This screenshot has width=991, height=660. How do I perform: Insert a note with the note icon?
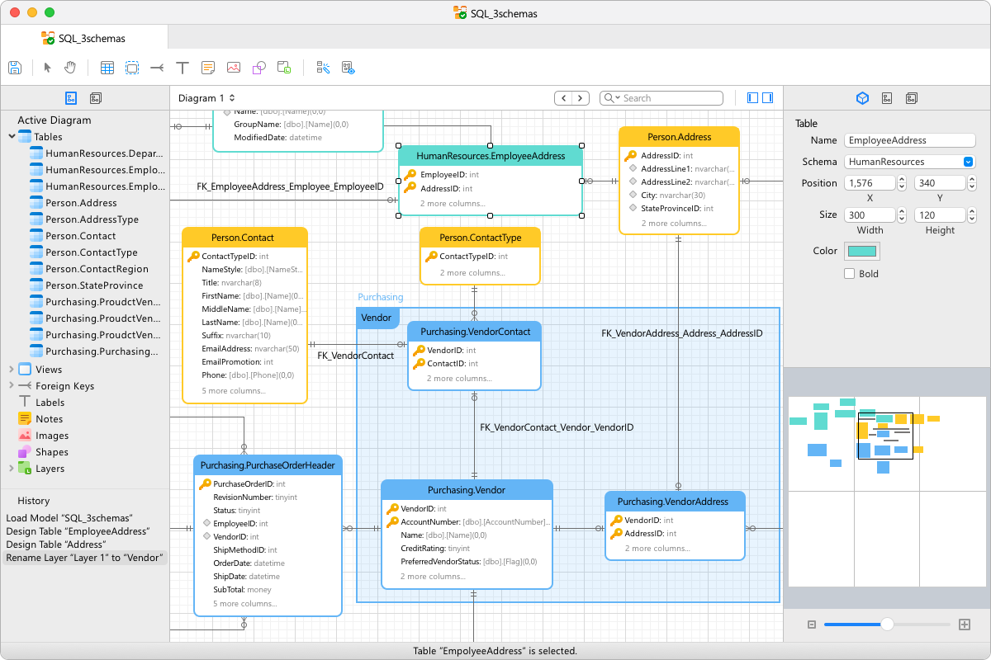(x=208, y=67)
